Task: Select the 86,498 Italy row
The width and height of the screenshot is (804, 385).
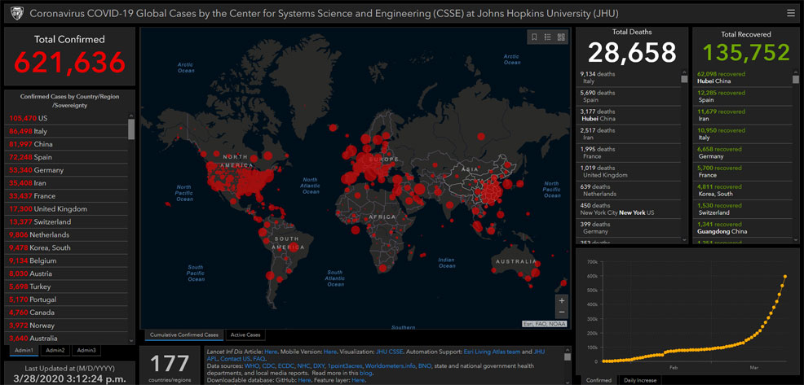Action: (x=66, y=131)
